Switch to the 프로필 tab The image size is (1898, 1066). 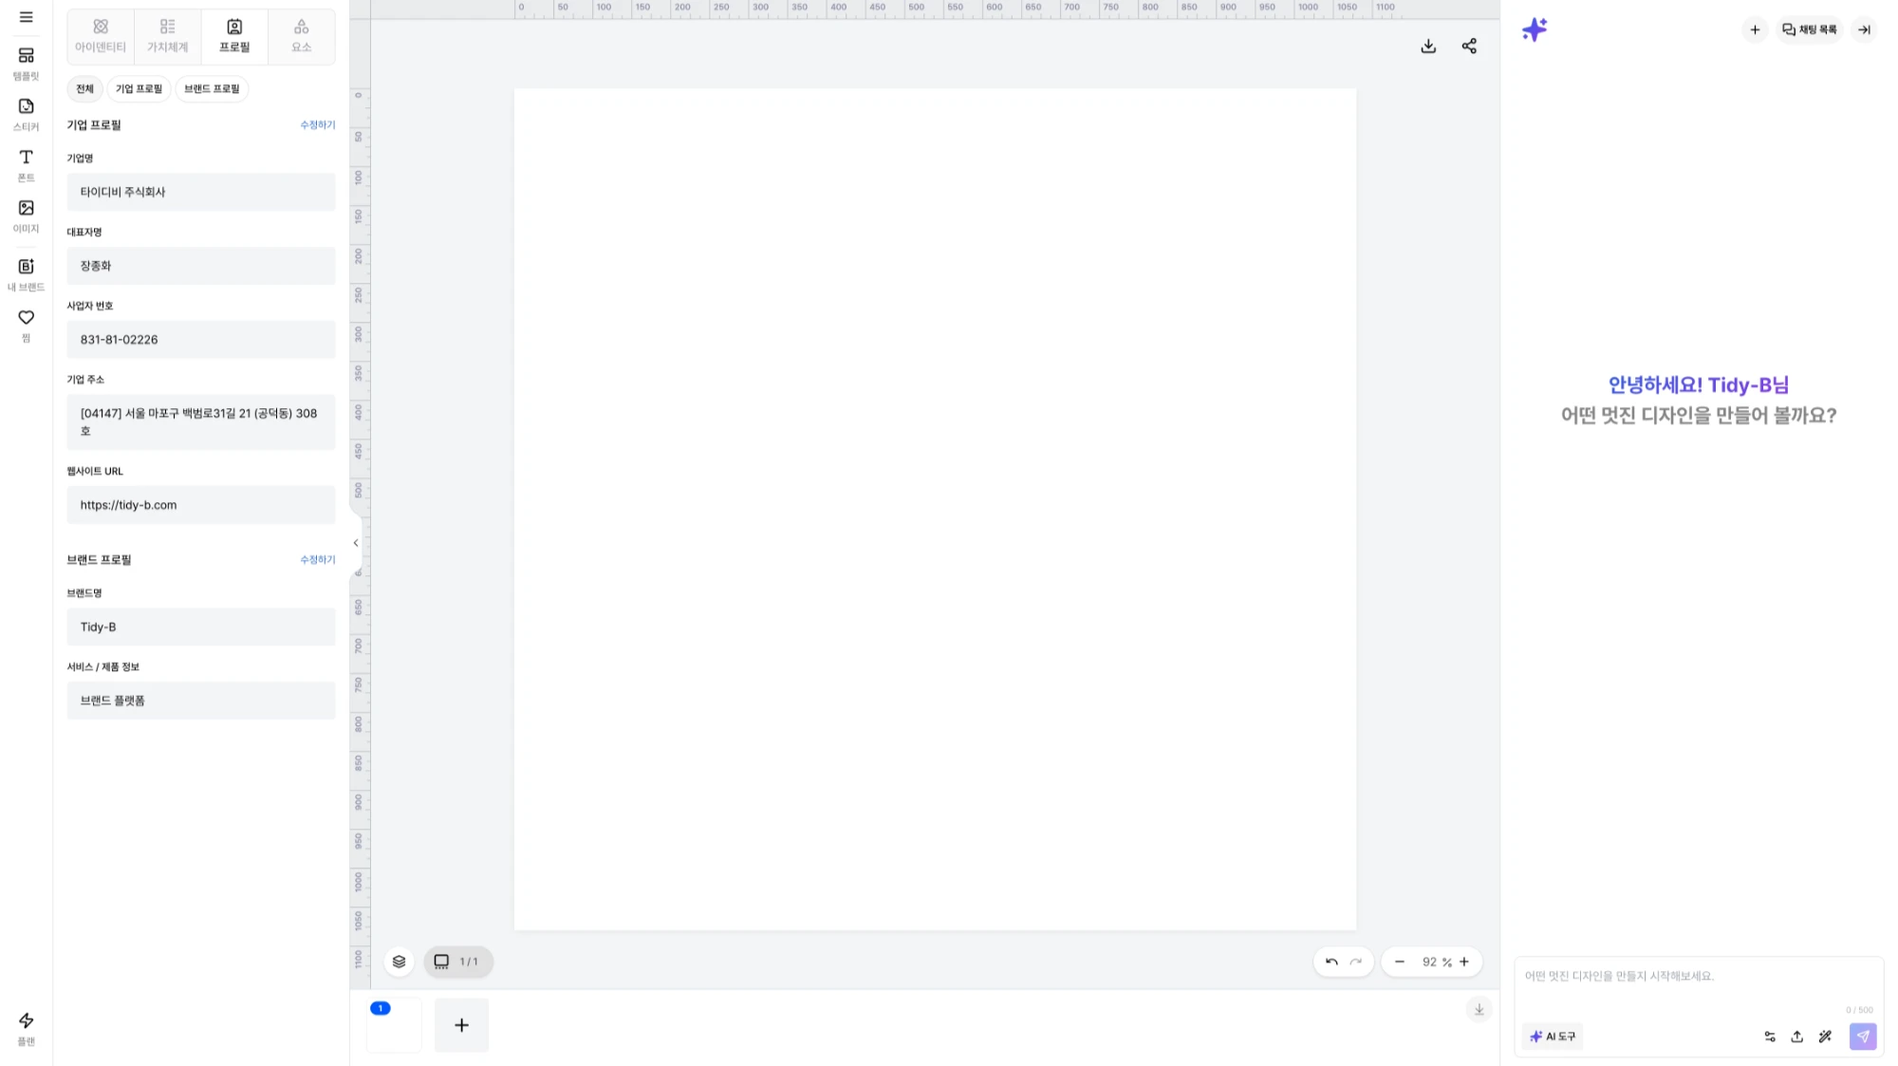[234, 36]
